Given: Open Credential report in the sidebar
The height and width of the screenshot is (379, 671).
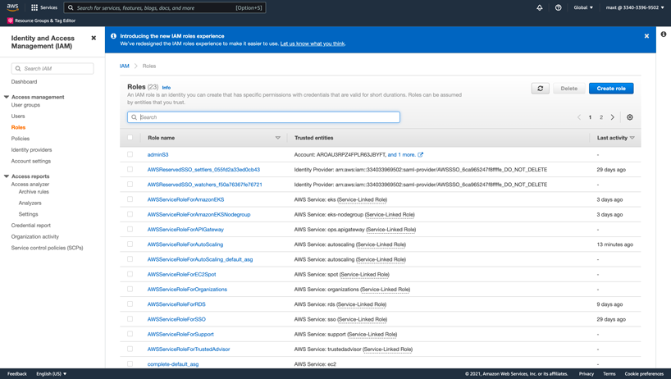Looking at the screenshot, I should 31,226.
